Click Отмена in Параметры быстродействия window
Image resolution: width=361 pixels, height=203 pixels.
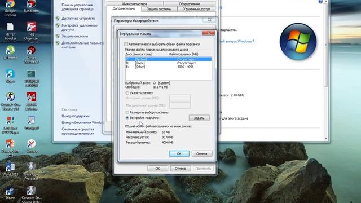[x=180, y=169]
